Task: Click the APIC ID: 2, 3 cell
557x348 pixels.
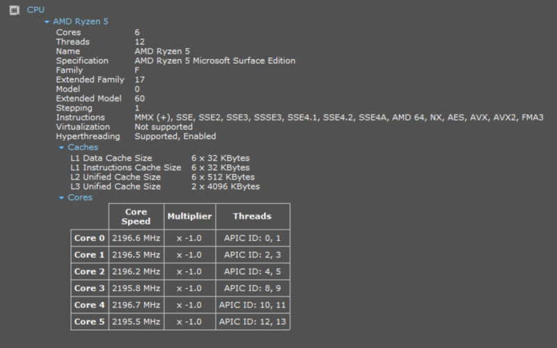Action: [x=253, y=255]
